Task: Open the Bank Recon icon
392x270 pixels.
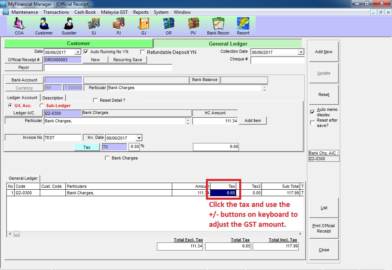Action: [x=218, y=26]
